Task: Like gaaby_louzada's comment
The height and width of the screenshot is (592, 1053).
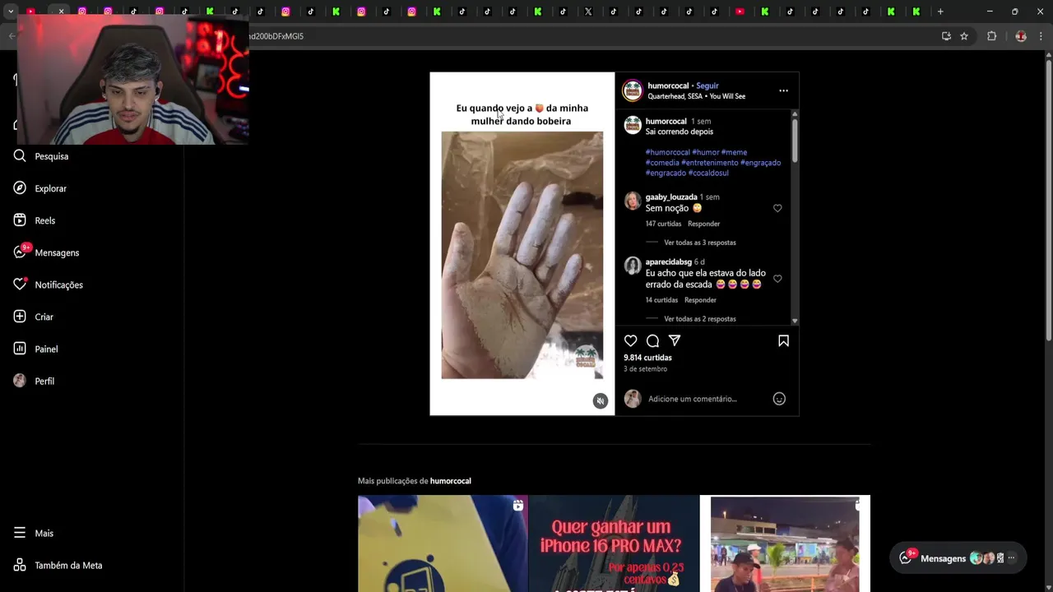Action: [777, 208]
